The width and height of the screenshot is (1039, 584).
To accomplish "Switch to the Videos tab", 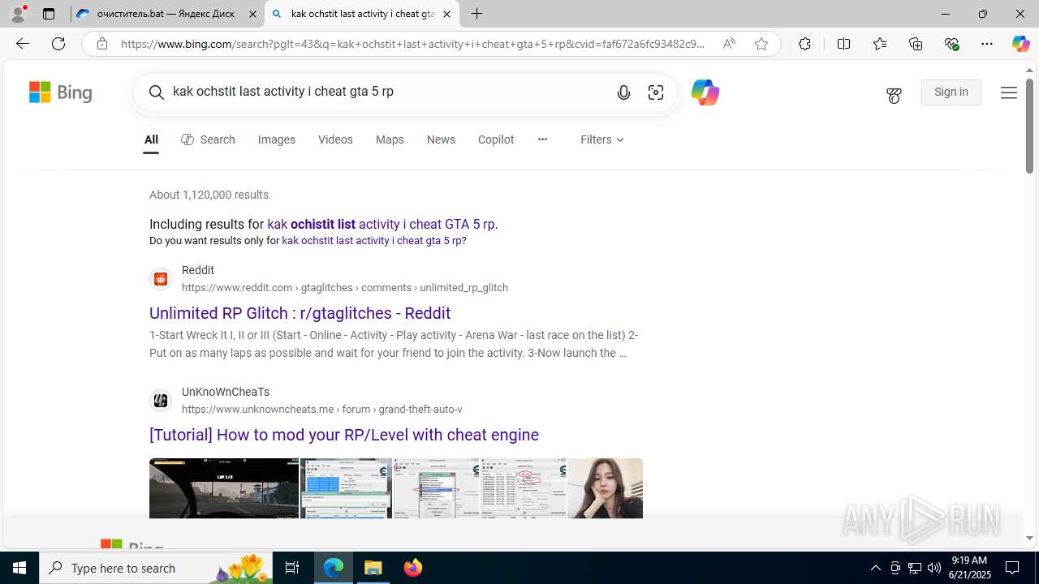I will click(x=335, y=140).
